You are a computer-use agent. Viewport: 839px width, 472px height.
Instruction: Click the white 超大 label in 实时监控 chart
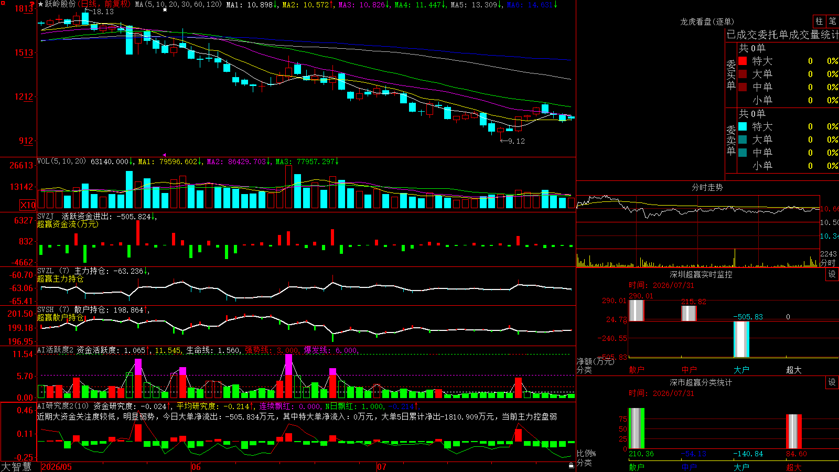(x=794, y=370)
